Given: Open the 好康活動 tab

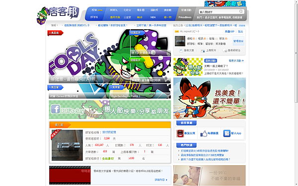Looking at the screenshot, I should click(x=186, y=10).
